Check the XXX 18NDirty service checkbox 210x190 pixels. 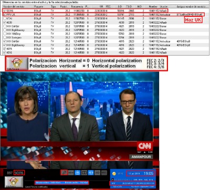click(x=5, y=34)
